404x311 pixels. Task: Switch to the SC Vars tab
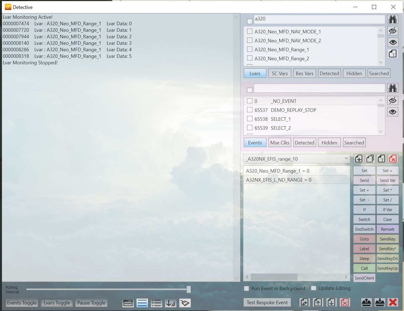coord(280,74)
